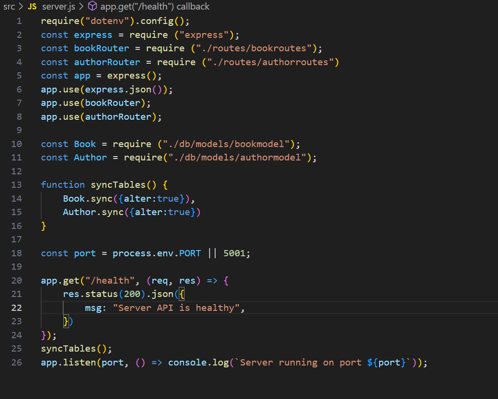This screenshot has height=399, width=498.
Task: Click authorRouter variable on line 4
Action: pyautogui.click(x=107, y=62)
